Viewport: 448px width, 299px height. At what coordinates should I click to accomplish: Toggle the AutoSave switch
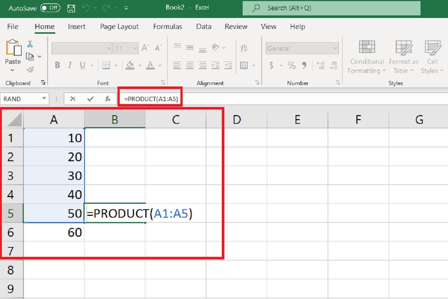[50, 8]
